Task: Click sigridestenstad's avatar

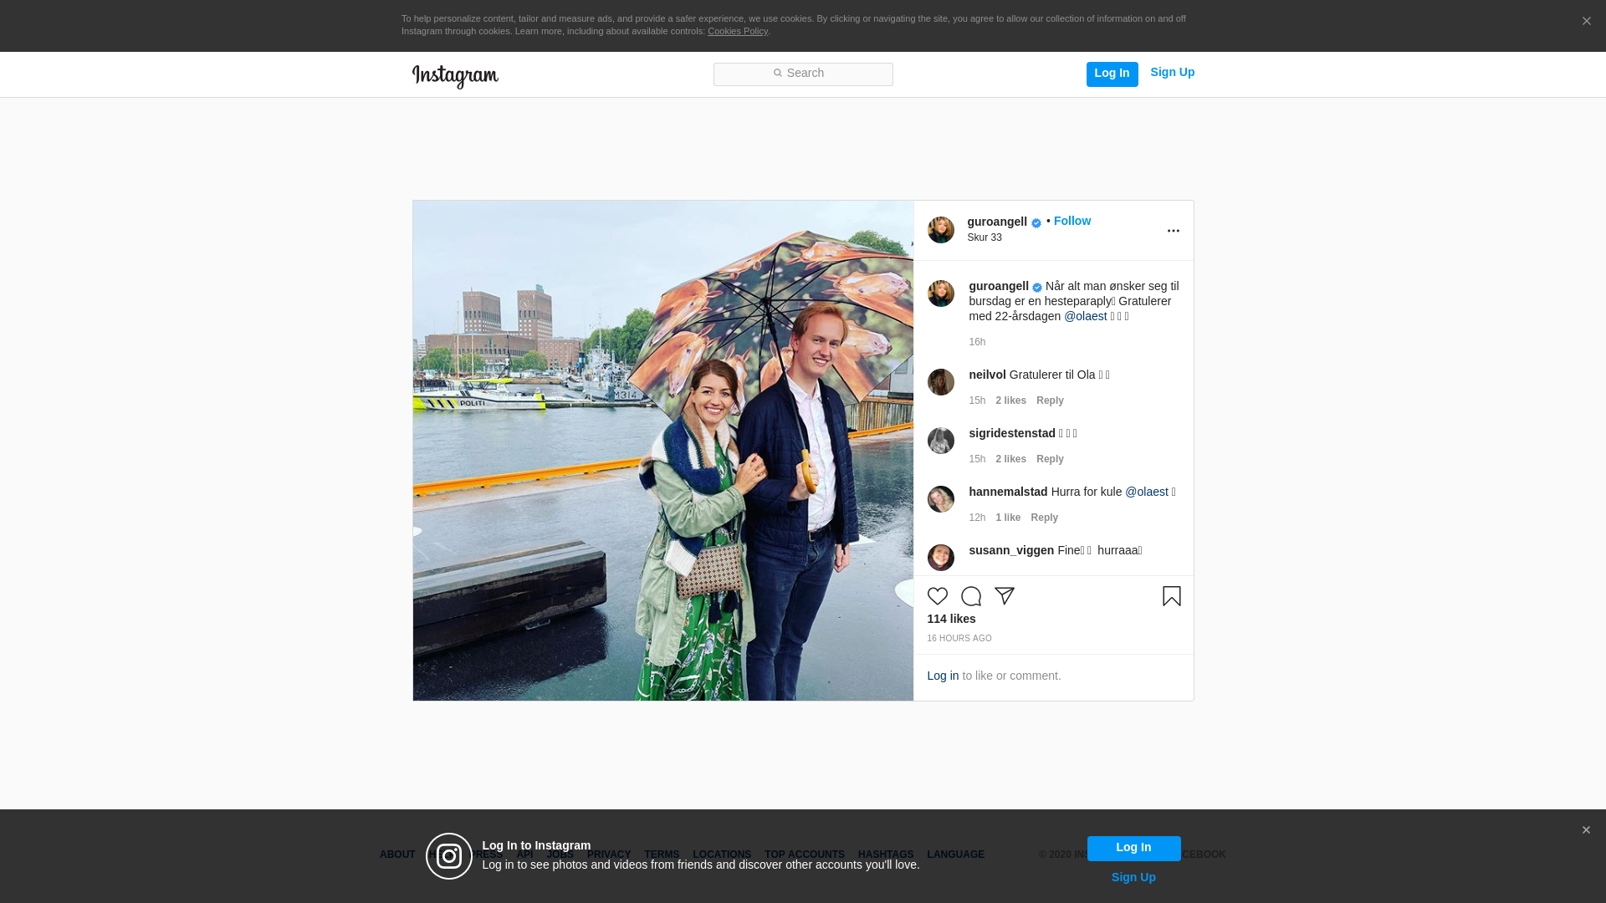Action: [941, 441]
